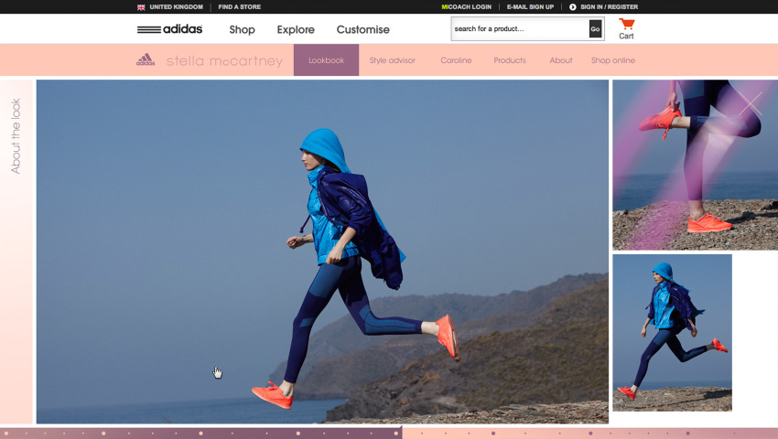778x439 pixels.
Task: Select the small running woman thumbnail
Action: pos(673,332)
